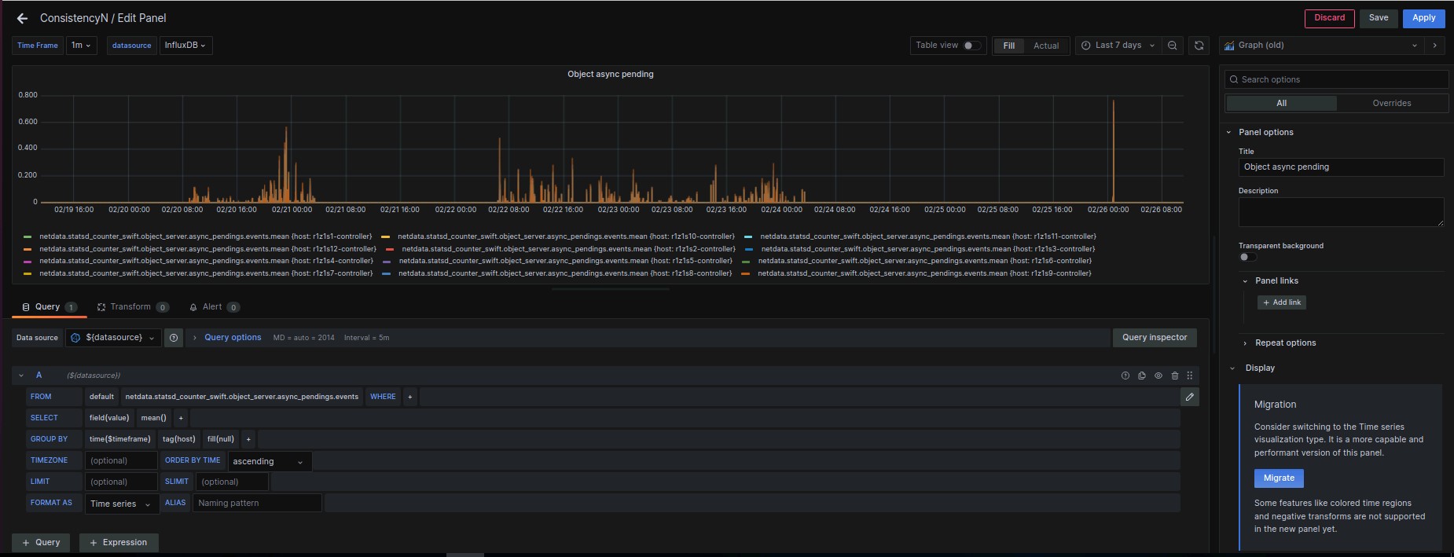Click the Migrate button
Image resolution: width=1454 pixels, height=557 pixels.
point(1279,478)
